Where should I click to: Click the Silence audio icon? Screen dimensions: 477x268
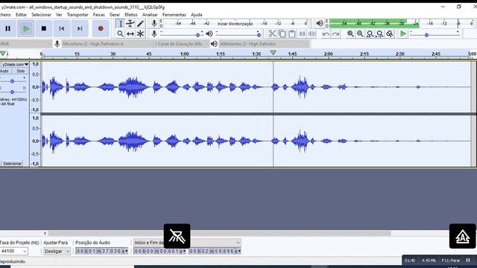click(312, 33)
